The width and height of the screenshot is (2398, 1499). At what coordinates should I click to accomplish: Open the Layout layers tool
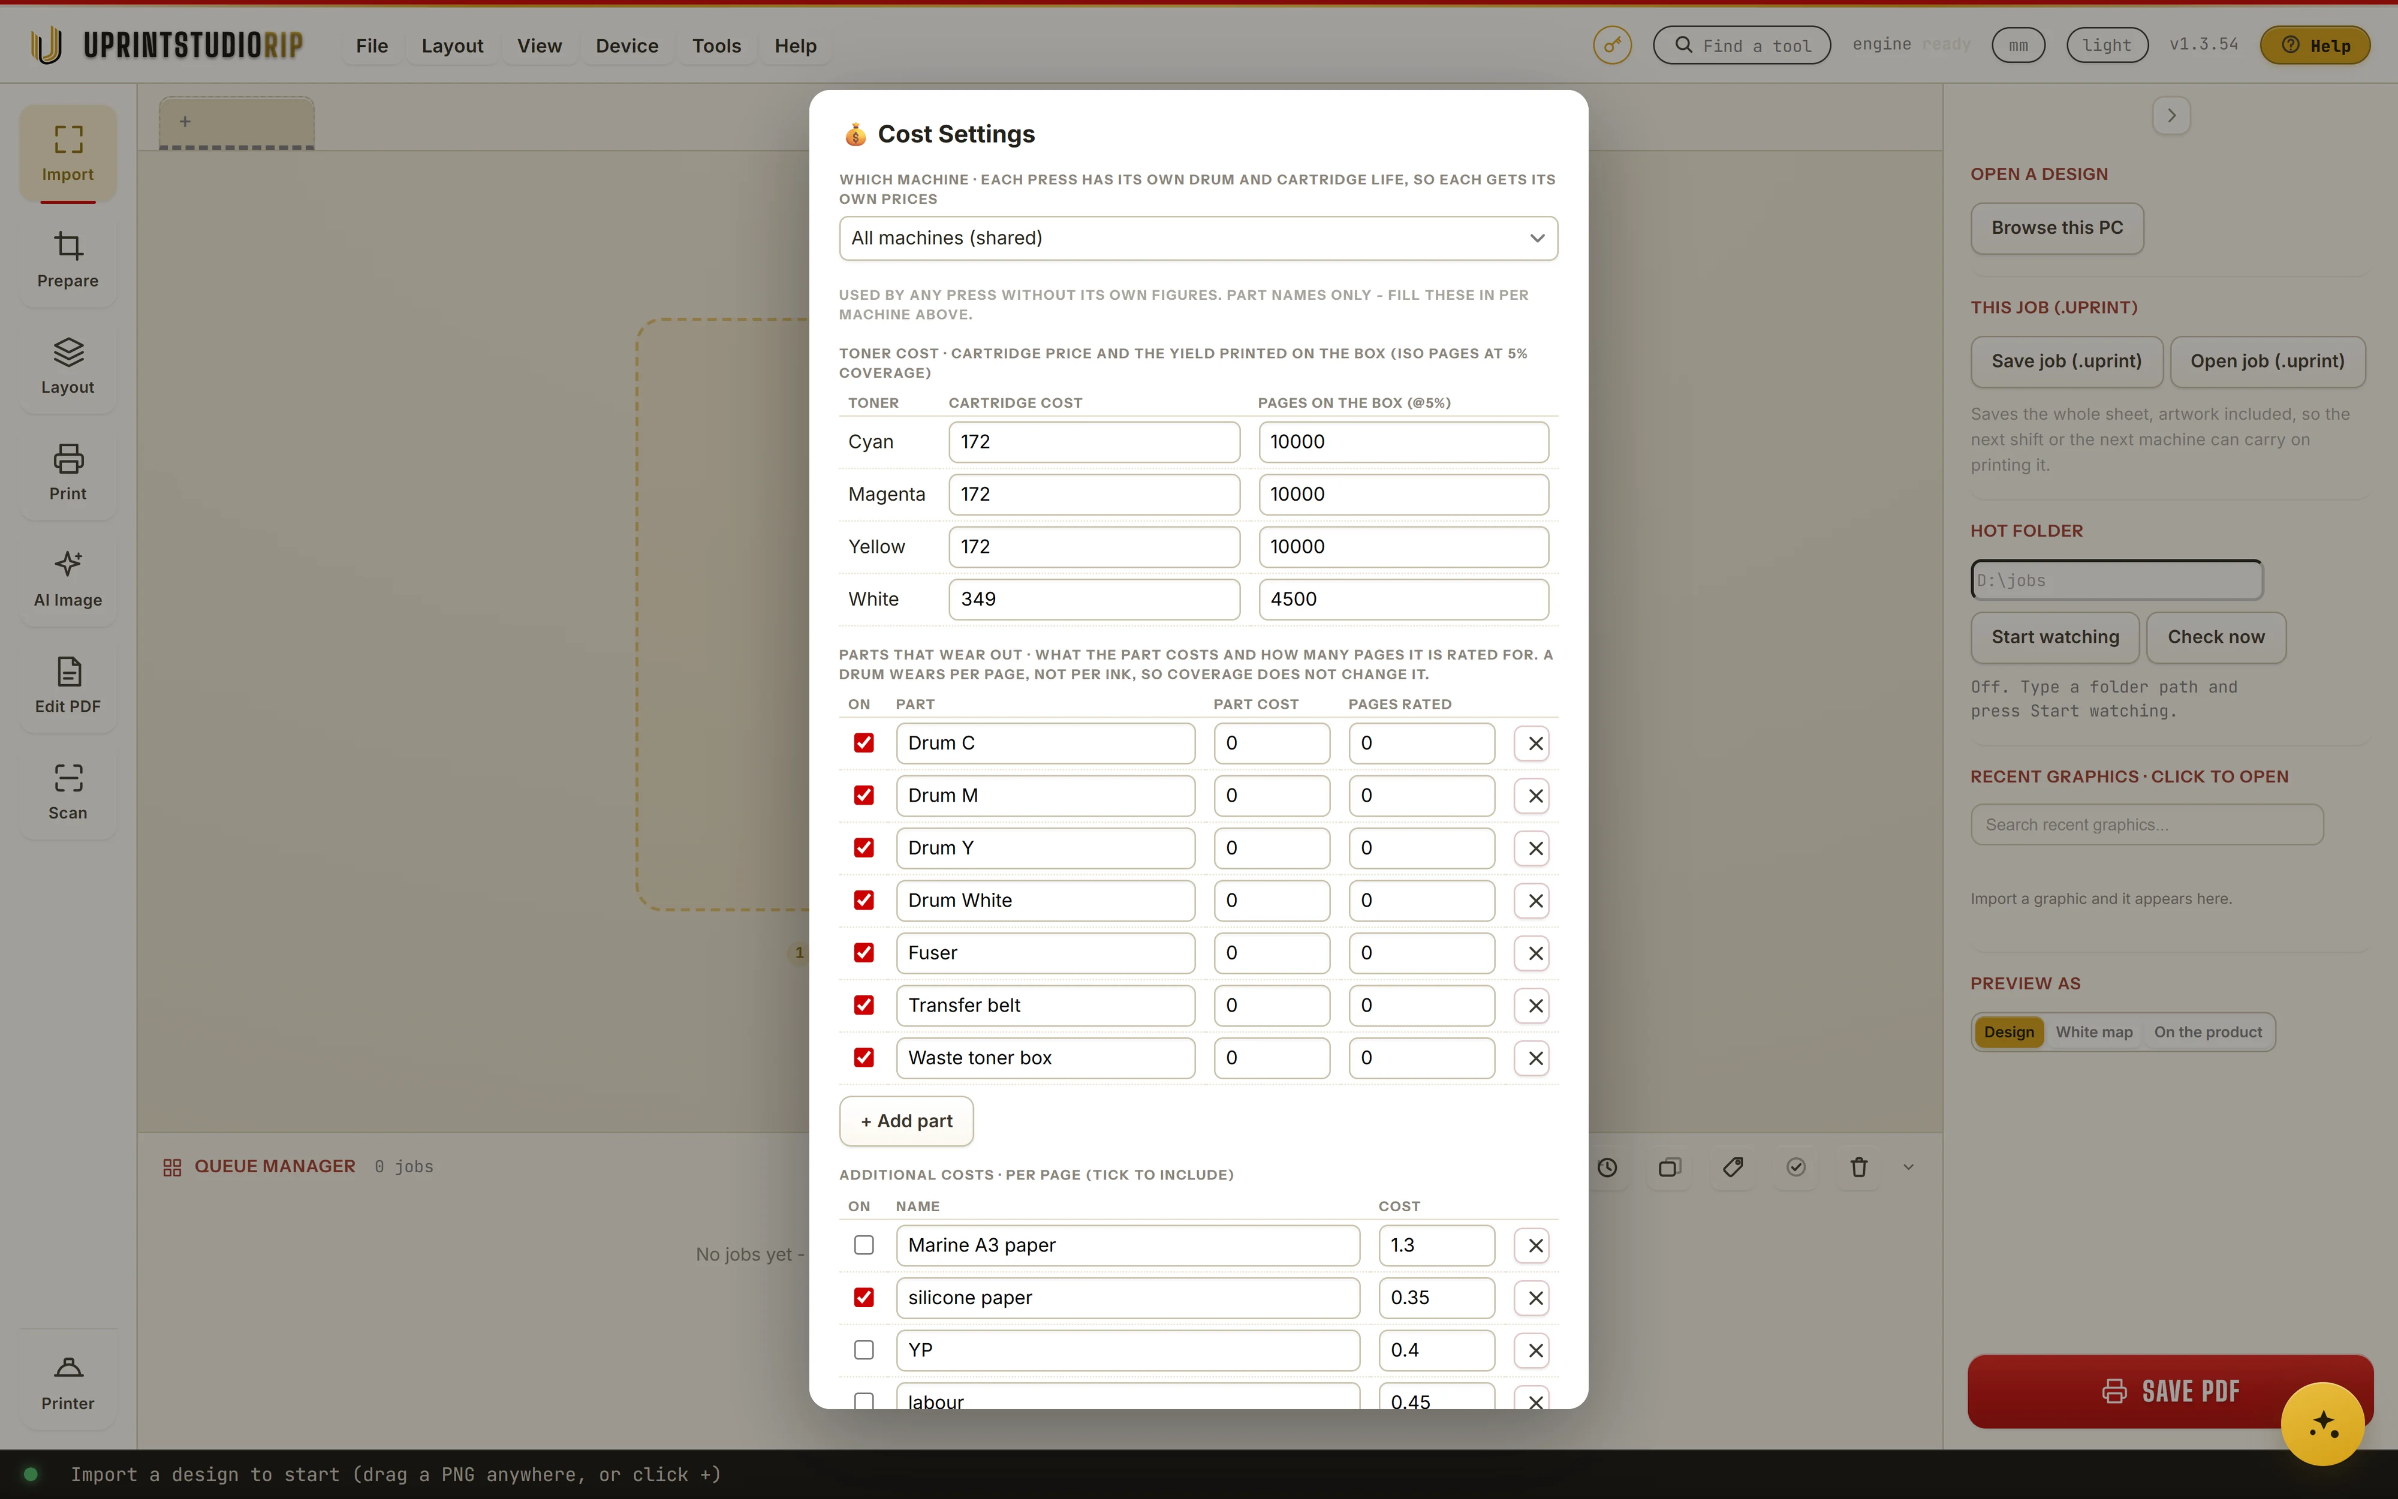(x=67, y=366)
